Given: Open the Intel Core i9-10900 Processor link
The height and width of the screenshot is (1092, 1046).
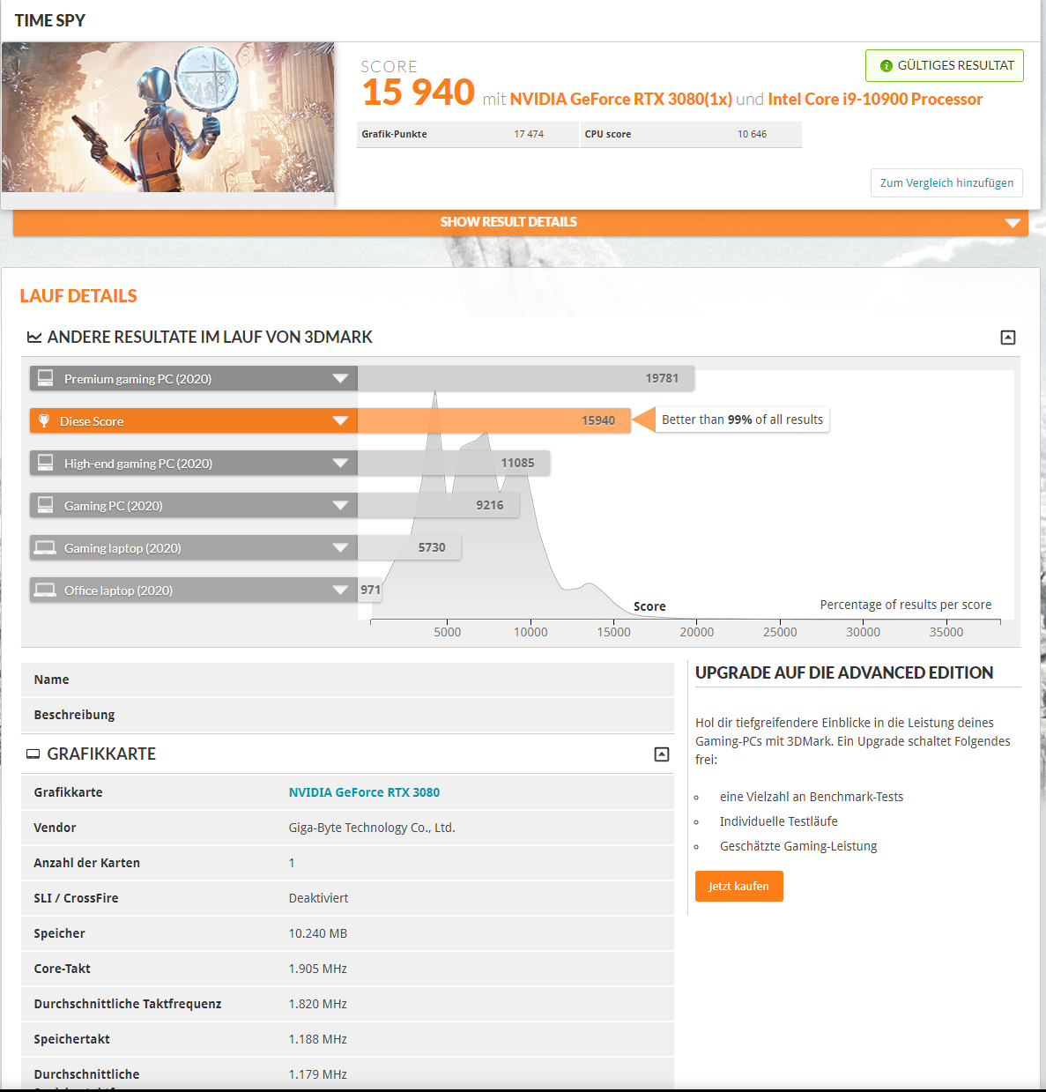Looking at the screenshot, I should (x=875, y=99).
